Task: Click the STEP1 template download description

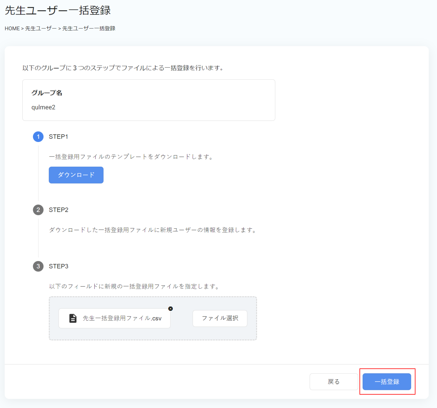Action: 132,157
